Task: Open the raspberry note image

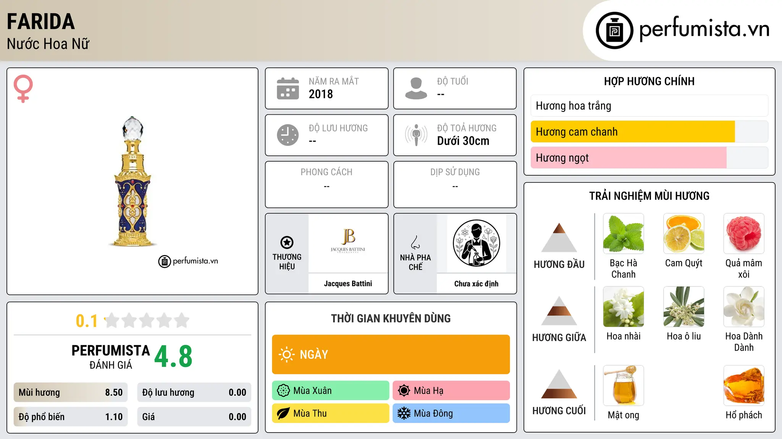Action: pos(744,234)
